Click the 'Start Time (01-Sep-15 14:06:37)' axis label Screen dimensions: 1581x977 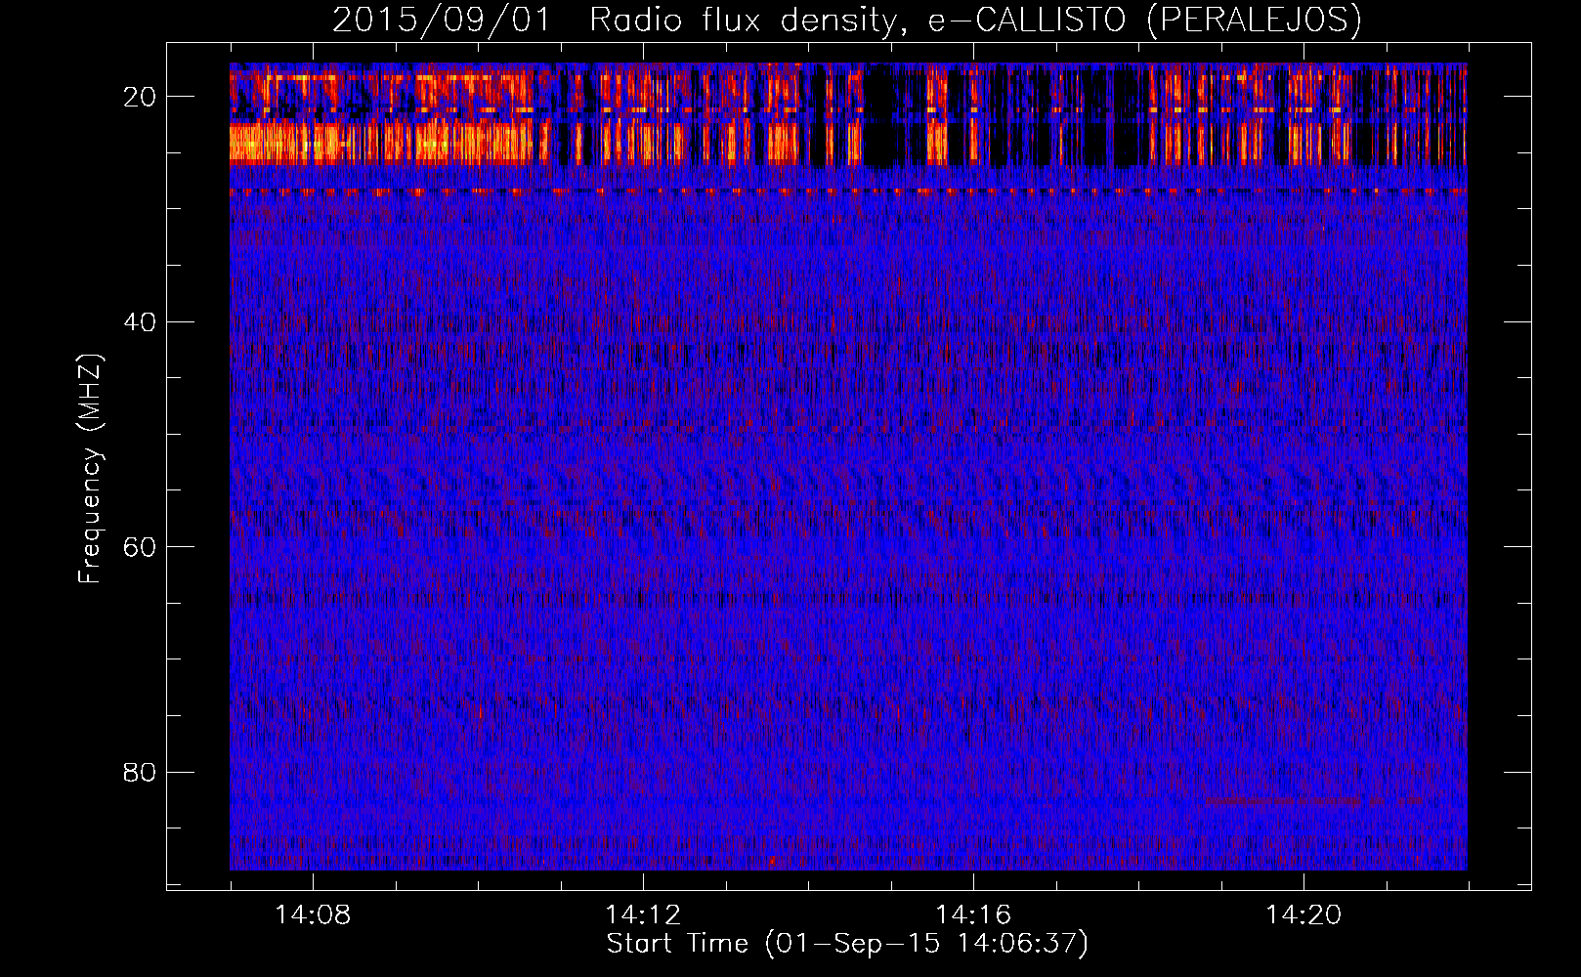[847, 944]
